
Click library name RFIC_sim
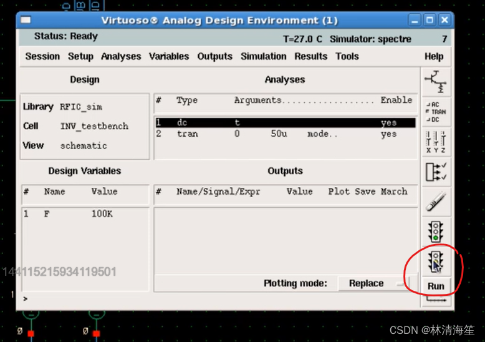click(x=81, y=107)
